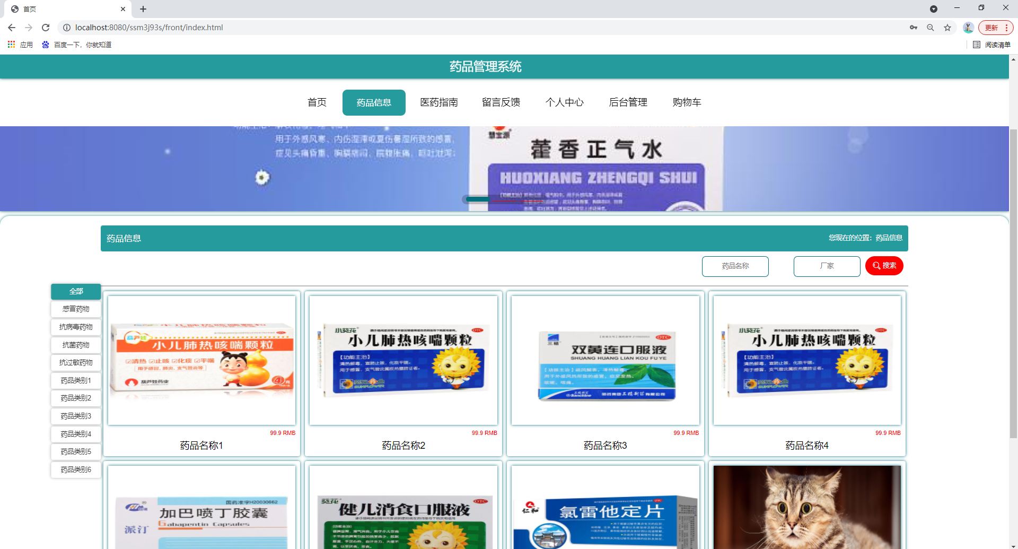Image resolution: width=1018 pixels, height=549 pixels.
Task: Open the saved passwords key icon
Action: 914,28
